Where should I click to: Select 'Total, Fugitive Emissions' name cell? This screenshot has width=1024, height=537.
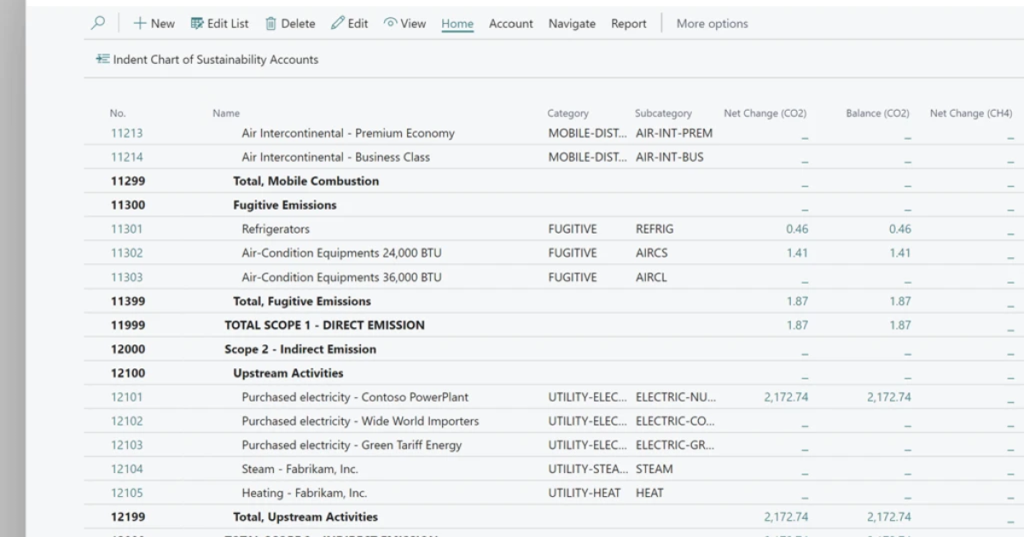coord(302,301)
